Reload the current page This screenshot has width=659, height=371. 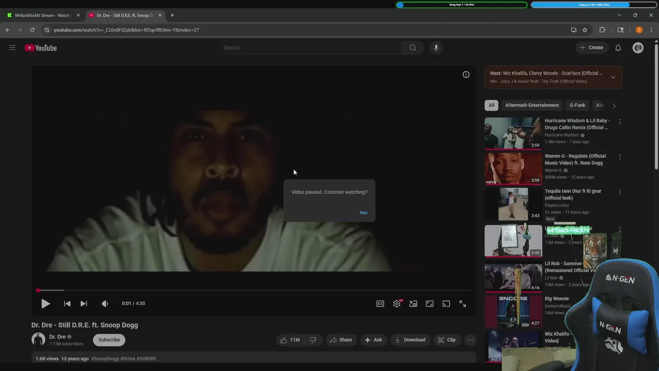[x=32, y=30]
